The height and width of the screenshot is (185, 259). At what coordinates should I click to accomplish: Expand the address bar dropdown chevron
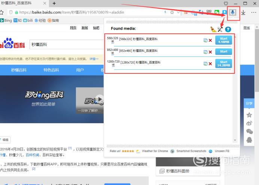pyautogui.click(x=178, y=12)
